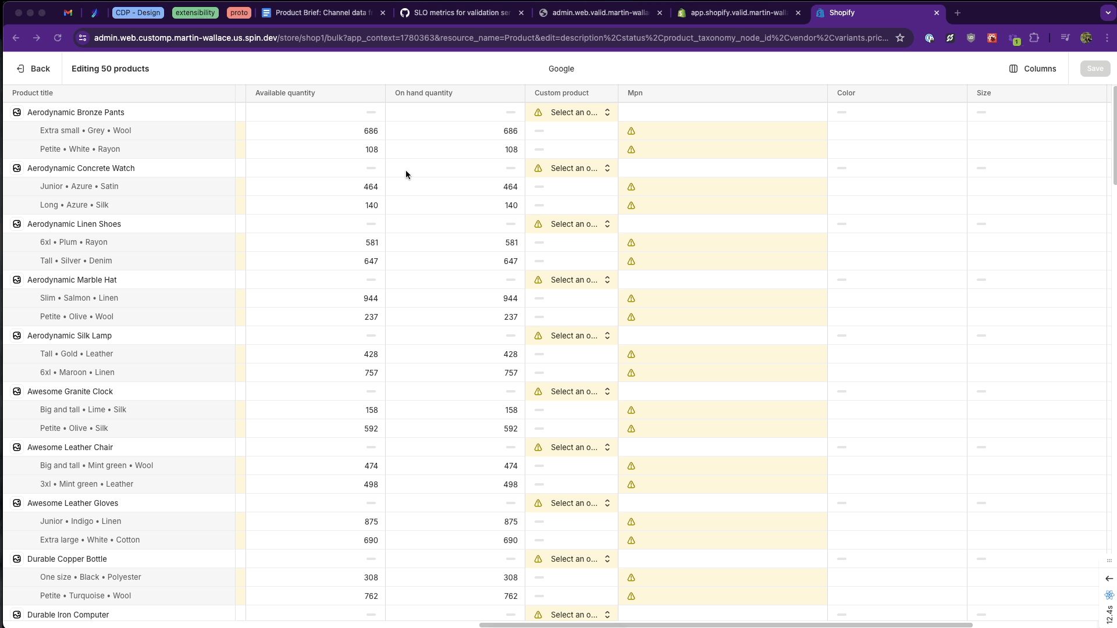Close the Shopify tab

point(937,13)
